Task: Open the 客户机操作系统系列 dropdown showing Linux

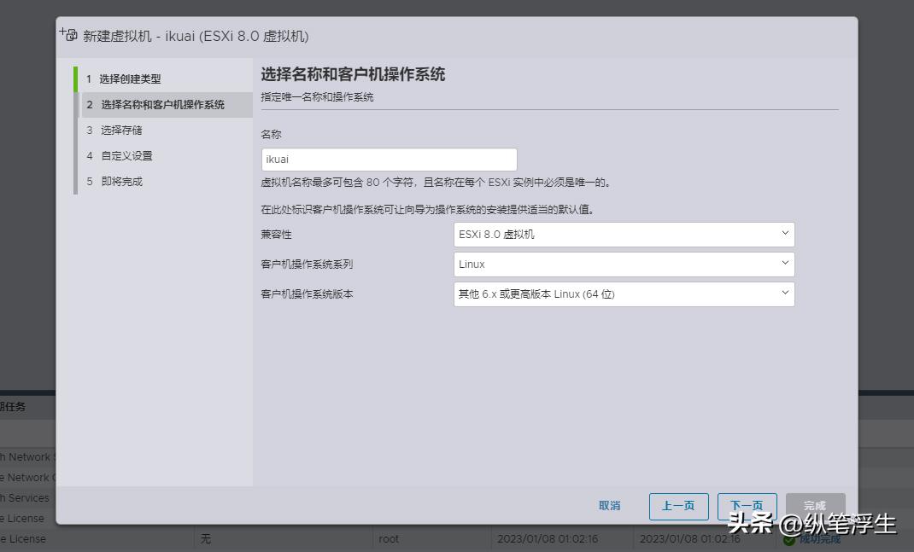Action: pyautogui.click(x=624, y=264)
